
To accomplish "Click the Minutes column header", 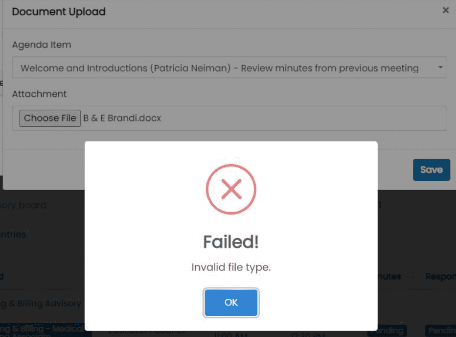I will coord(387,276).
